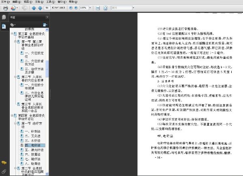Select bookmark 六、按摩法

point(32,155)
